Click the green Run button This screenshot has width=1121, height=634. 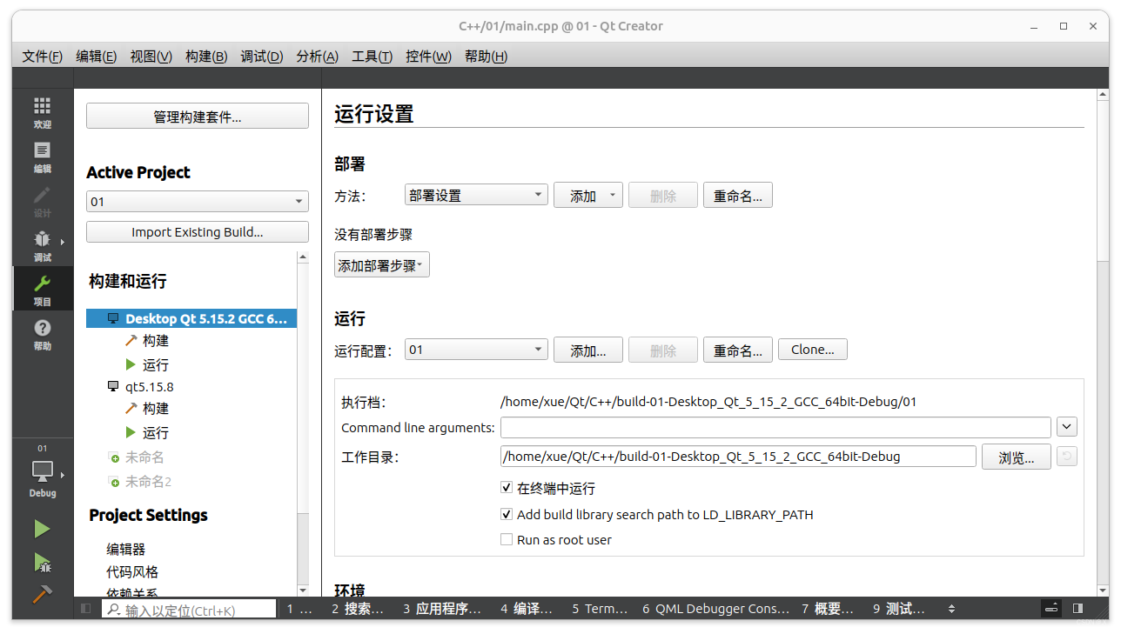coord(42,529)
